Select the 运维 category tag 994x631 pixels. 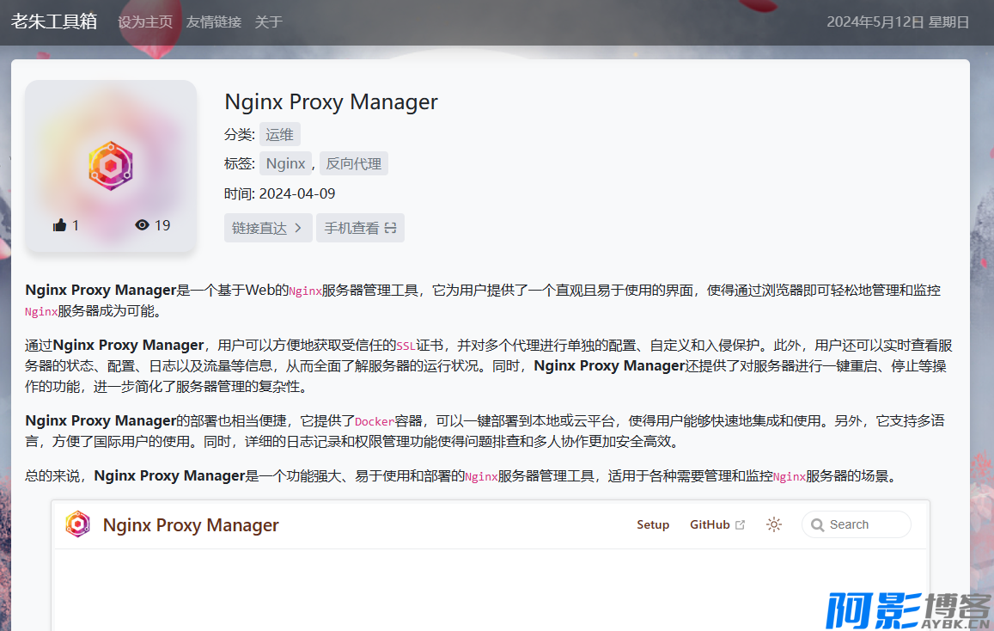pyautogui.click(x=279, y=134)
